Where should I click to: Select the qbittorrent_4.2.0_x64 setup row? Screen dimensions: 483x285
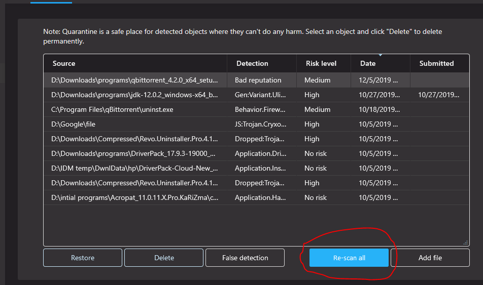134,80
